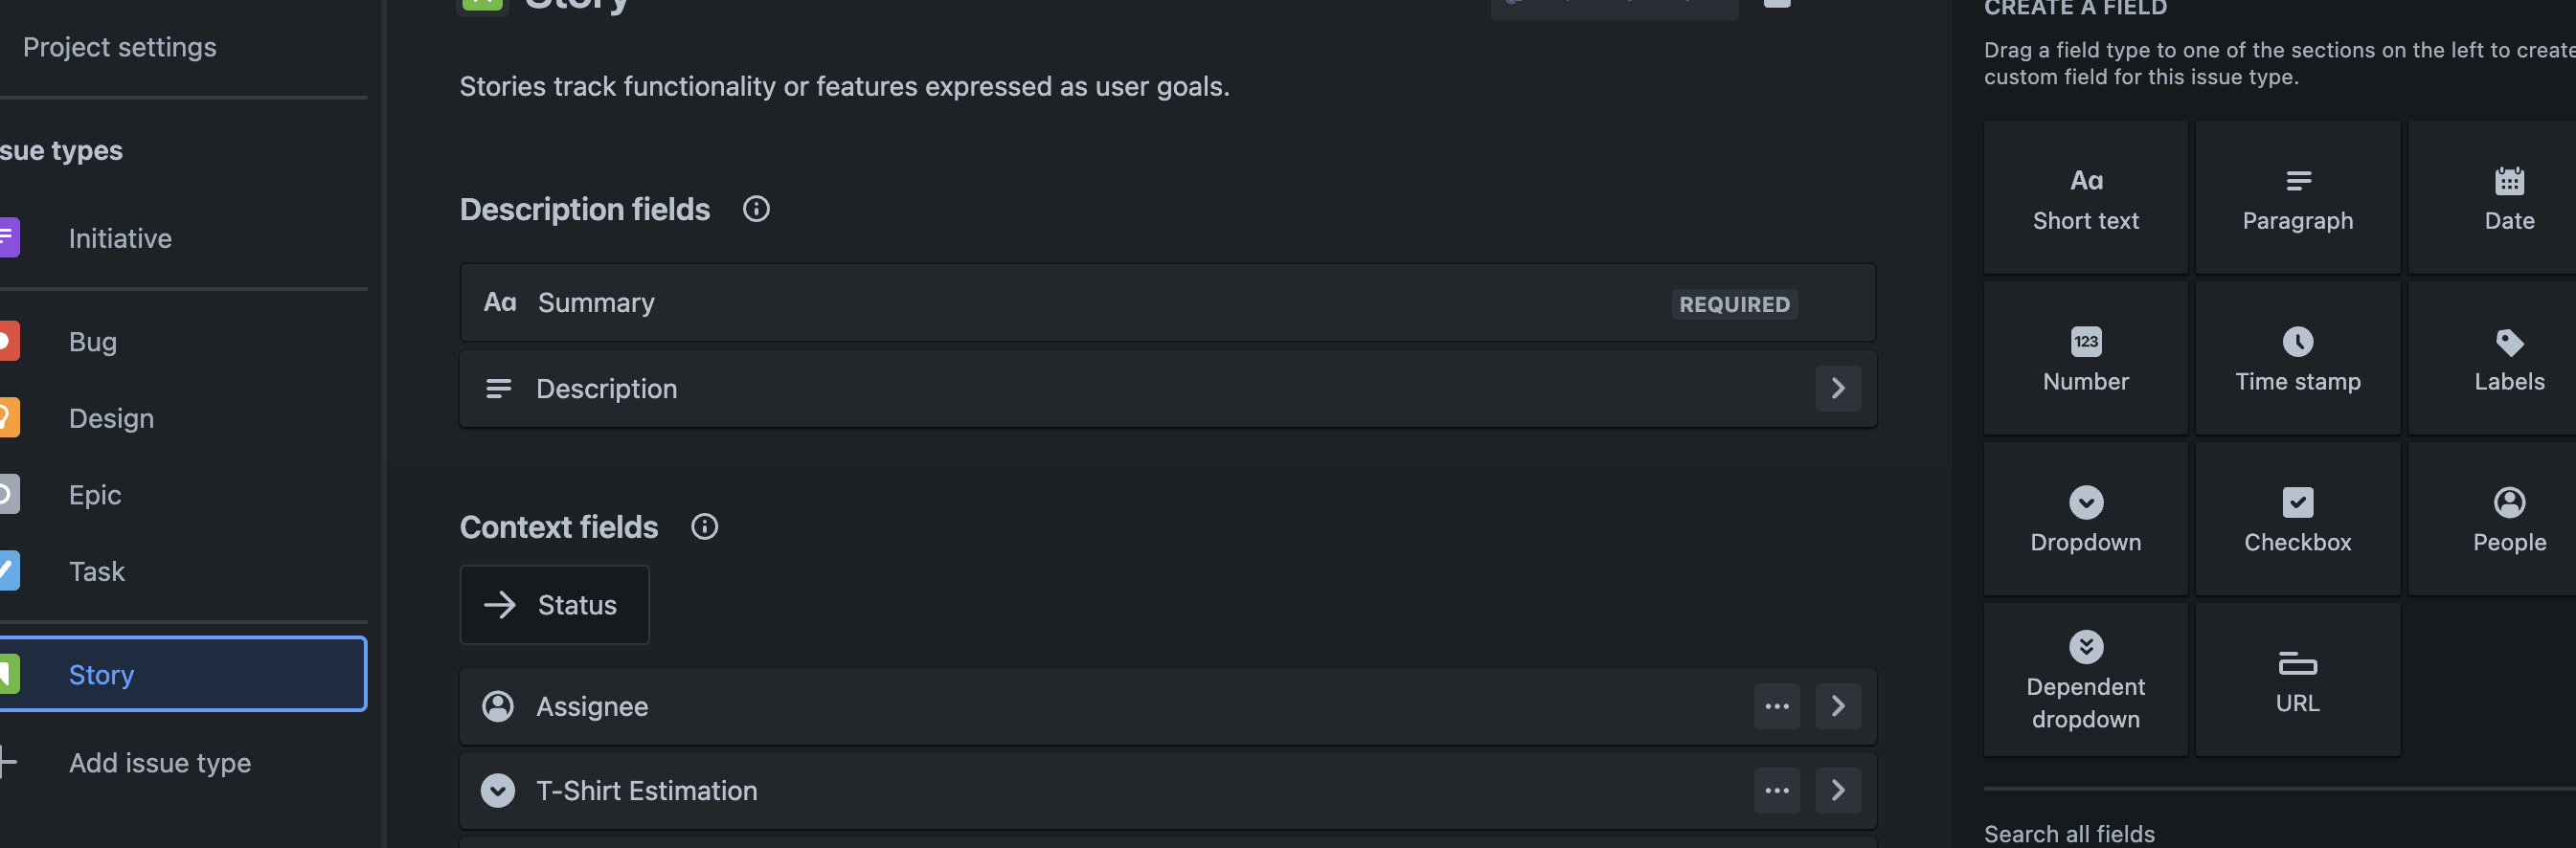Expand the T-Shirt Estimation field
The width and height of the screenshot is (2576, 848).
click(x=1838, y=790)
